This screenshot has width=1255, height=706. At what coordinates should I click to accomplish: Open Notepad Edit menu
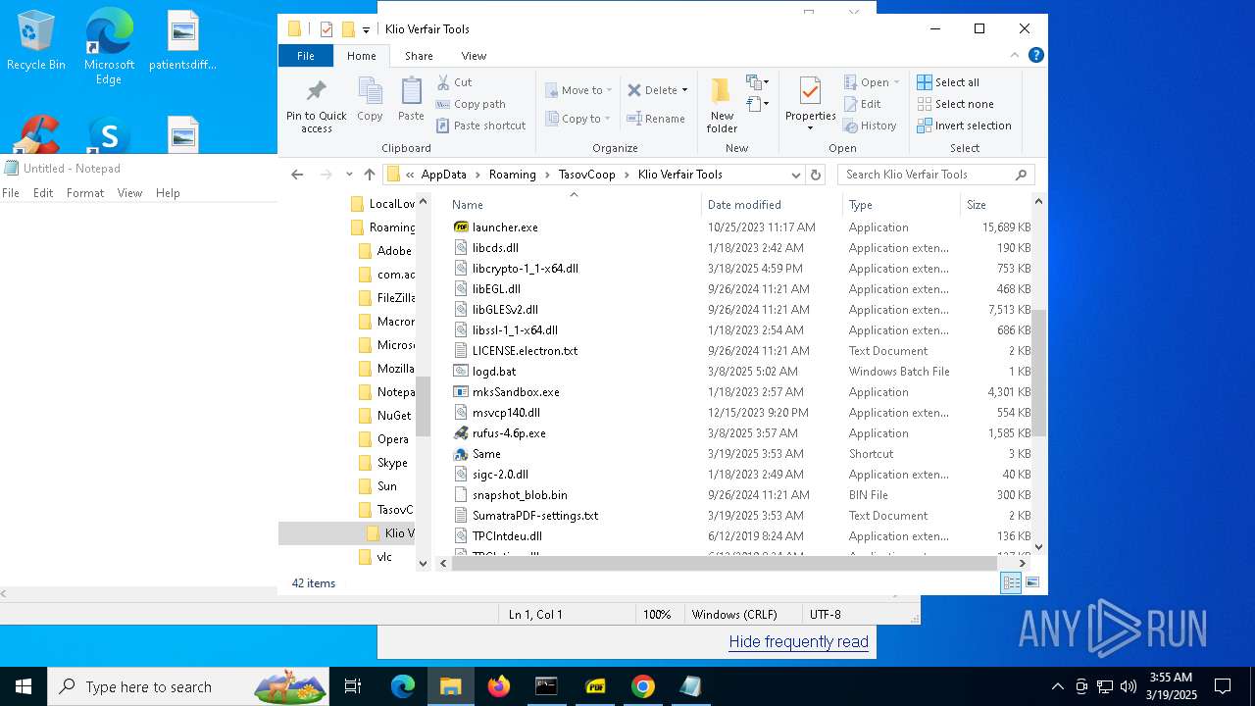43,193
